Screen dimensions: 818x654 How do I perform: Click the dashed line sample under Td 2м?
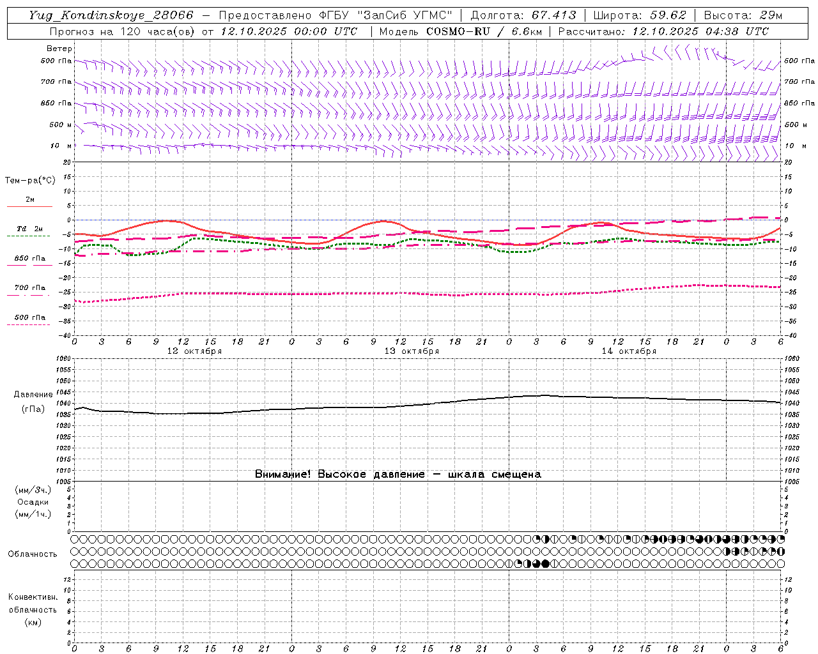click(x=29, y=236)
